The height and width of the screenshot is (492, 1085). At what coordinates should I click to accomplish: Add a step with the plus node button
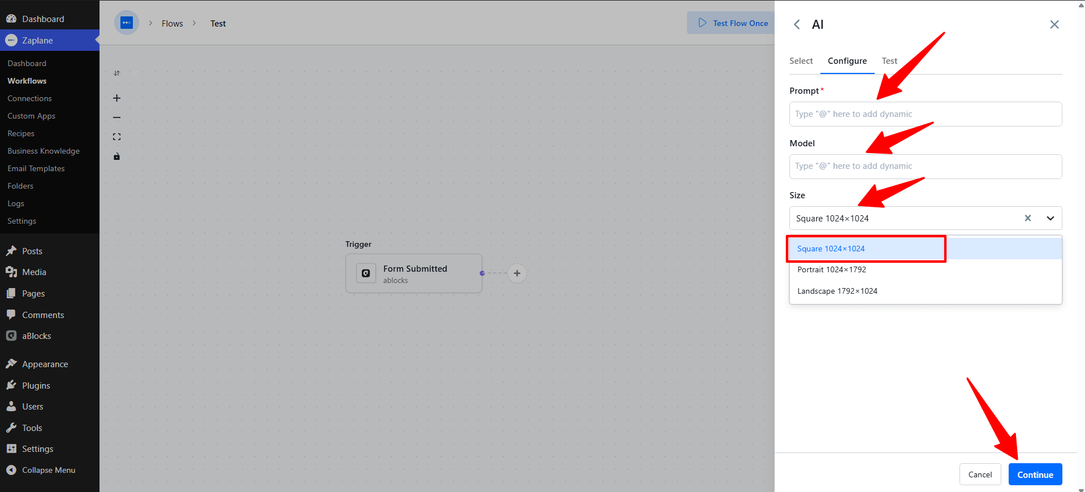517,273
